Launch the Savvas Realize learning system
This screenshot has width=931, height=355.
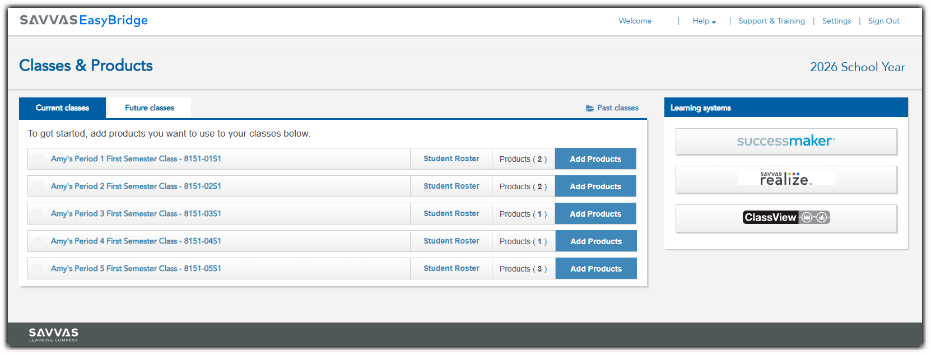pyautogui.click(x=786, y=179)
